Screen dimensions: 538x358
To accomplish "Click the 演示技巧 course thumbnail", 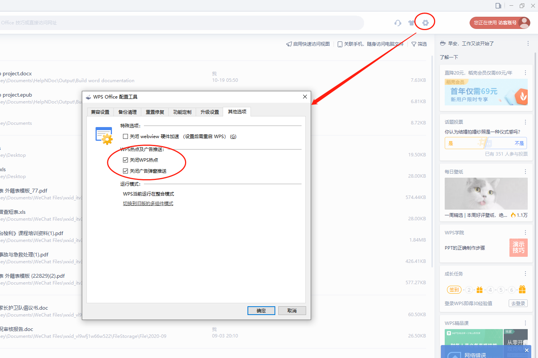I will (519, 248).
